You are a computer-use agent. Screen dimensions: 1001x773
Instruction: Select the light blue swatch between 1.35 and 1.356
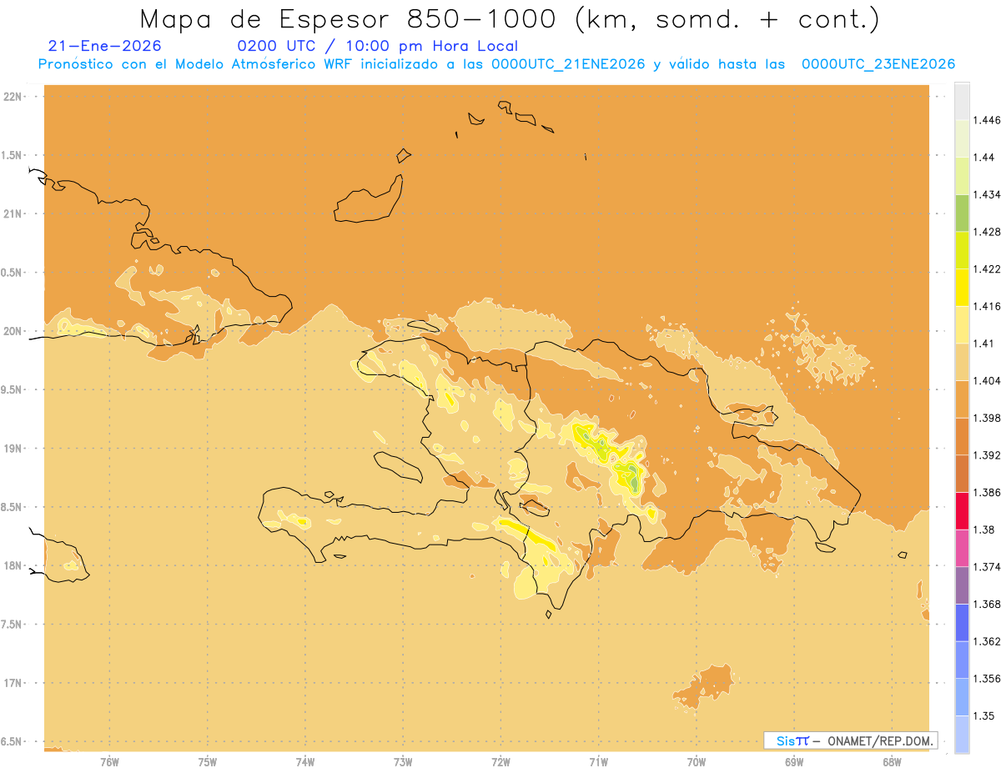pyautogui.click(x=962, y=697)
